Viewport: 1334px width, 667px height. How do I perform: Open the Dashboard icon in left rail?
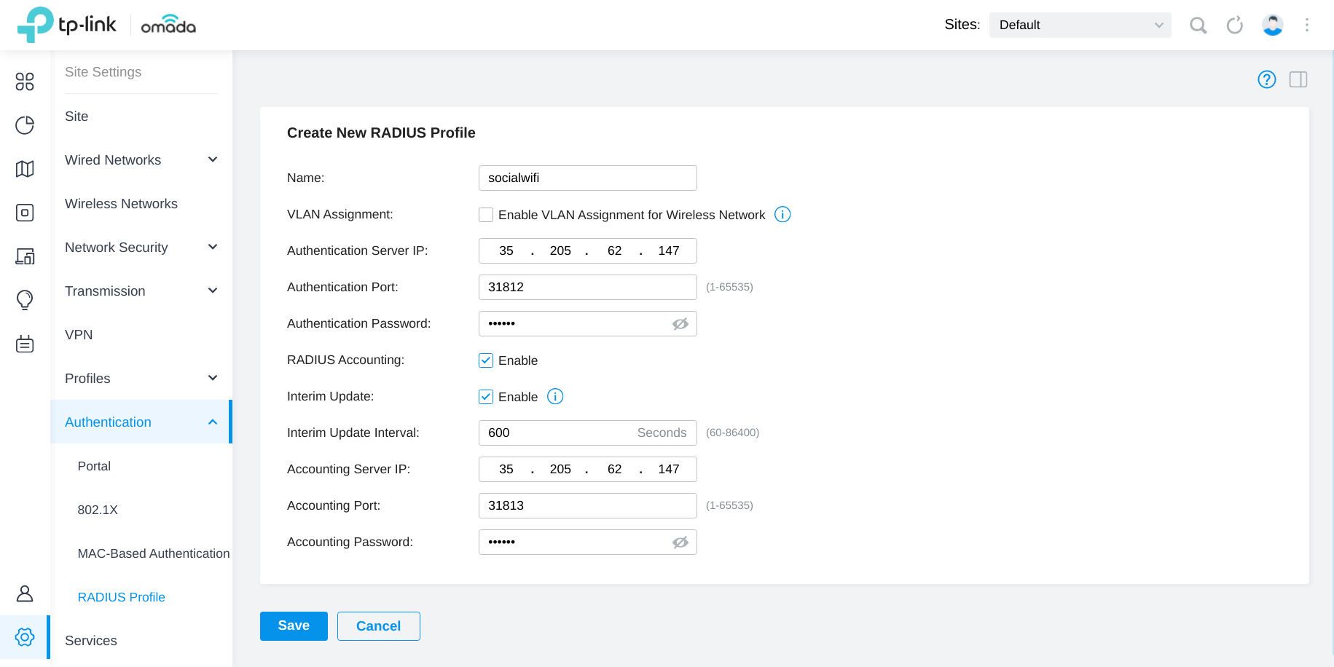pos(25,82)
